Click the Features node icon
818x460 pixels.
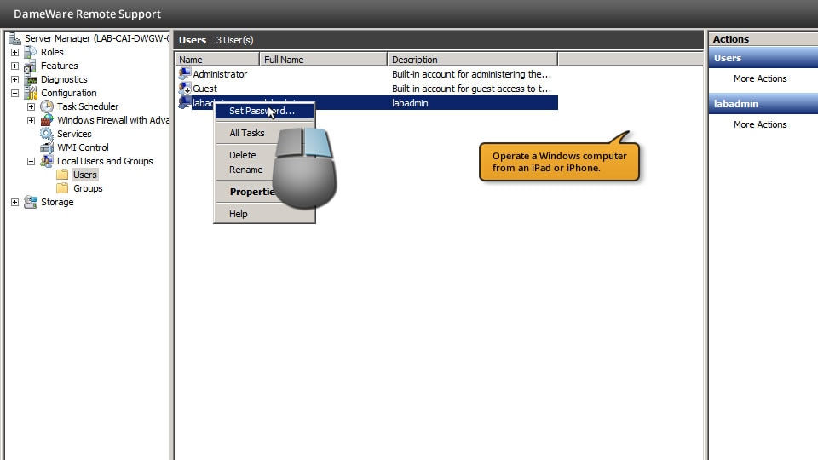point(31,66)
